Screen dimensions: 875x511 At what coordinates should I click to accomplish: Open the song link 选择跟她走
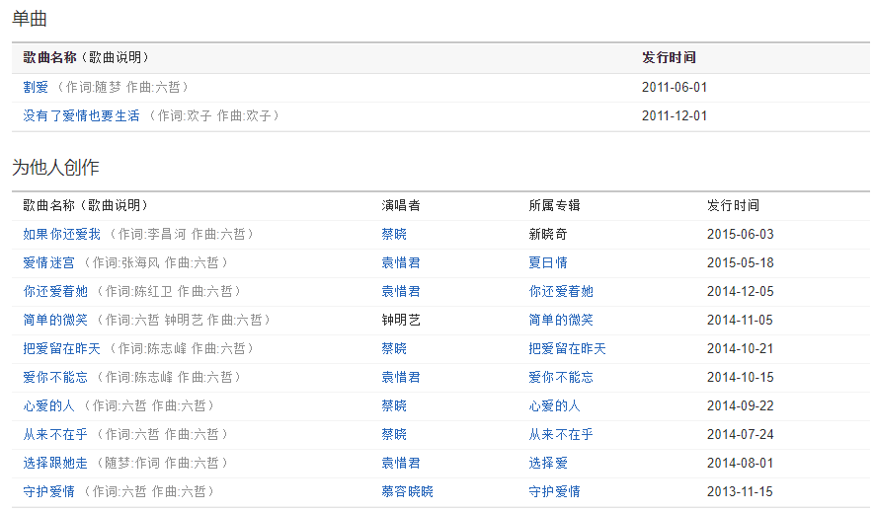(55, 463)
